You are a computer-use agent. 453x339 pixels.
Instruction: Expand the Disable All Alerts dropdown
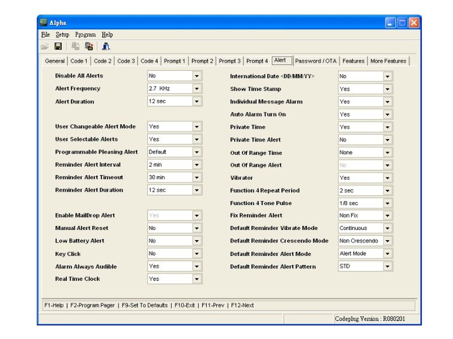tap(197, 76)
